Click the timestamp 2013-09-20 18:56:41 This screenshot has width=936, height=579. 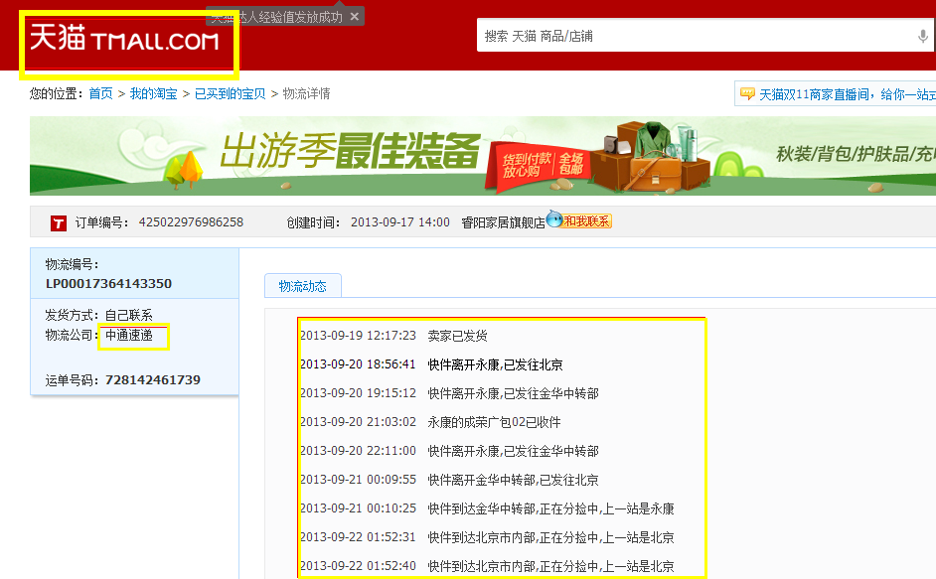[x=358, y=364]
